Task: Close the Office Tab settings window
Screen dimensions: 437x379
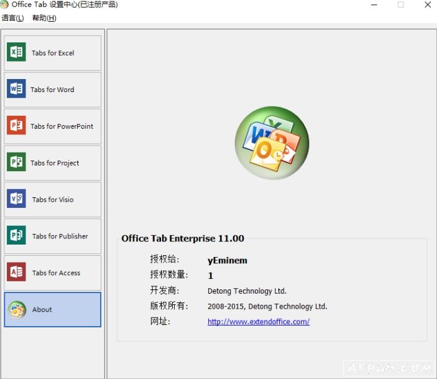Action: click(x=428, y=4)
